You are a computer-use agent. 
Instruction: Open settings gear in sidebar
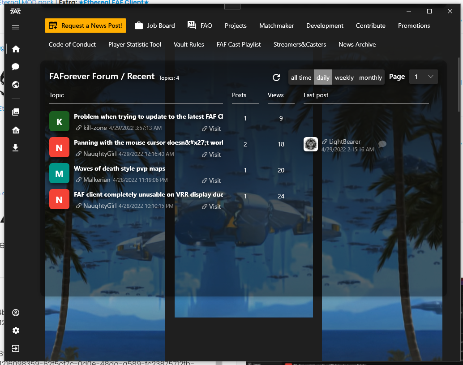coord(16,331)
